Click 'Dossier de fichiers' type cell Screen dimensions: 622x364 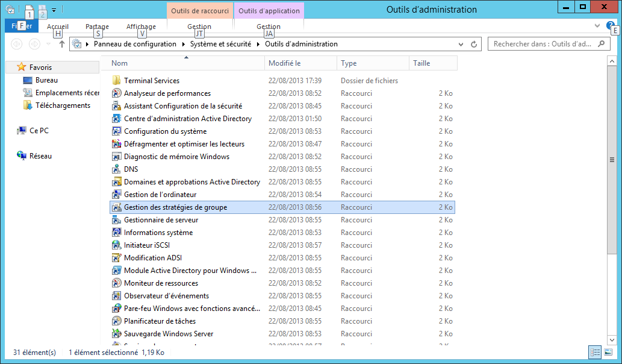click(x=369, y=81)
